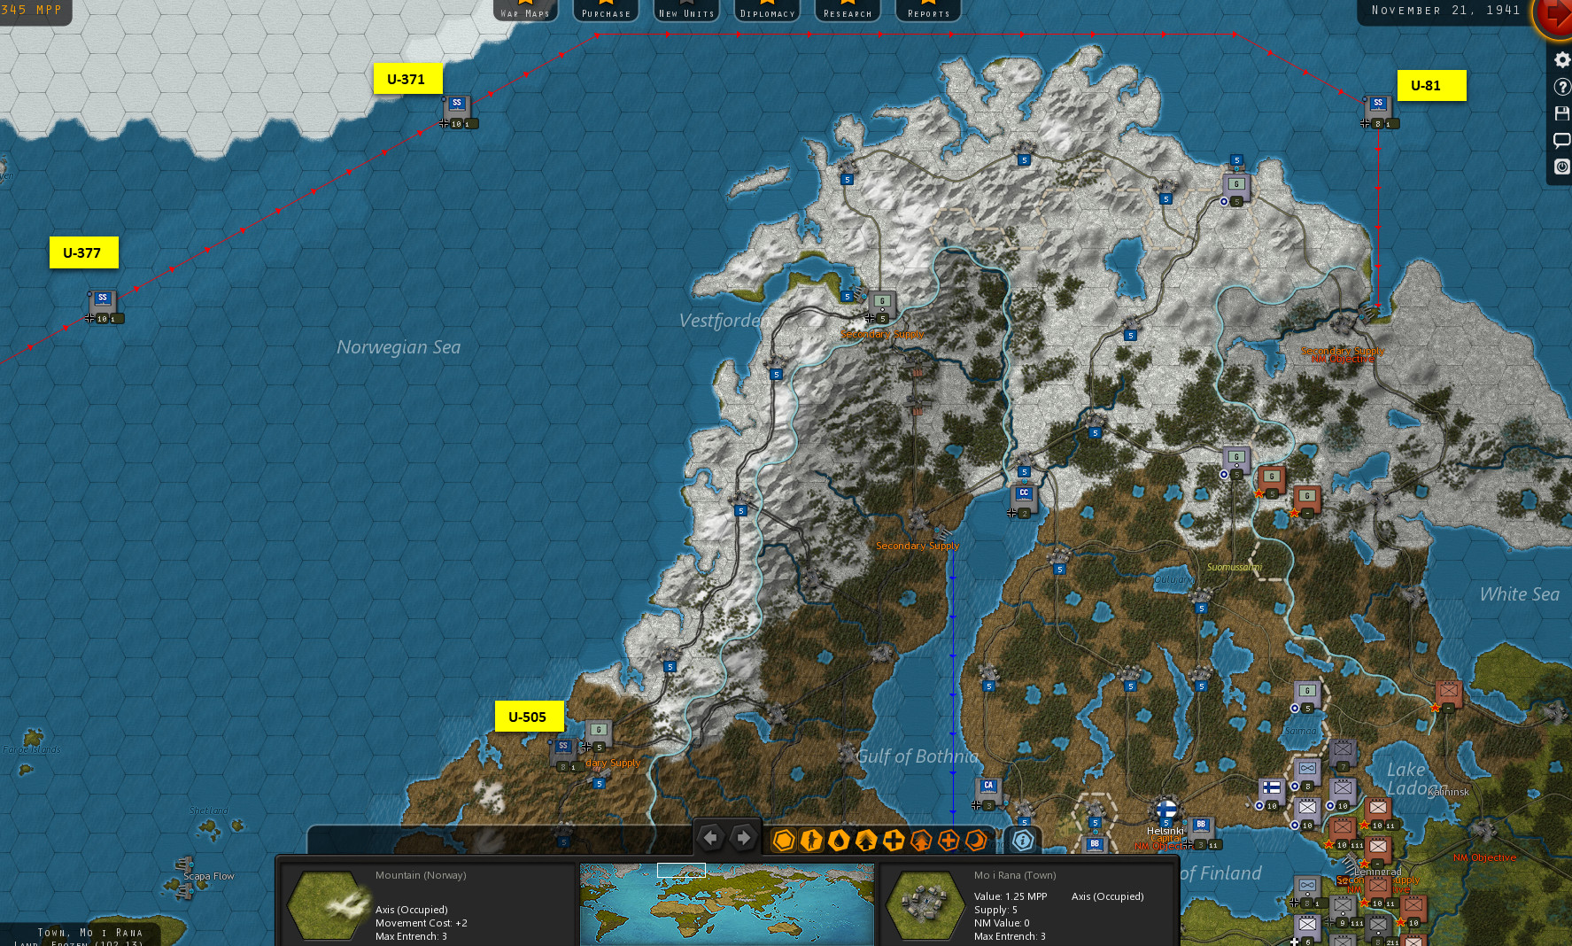Viewport: 1572px width, 946px height.
Task: Click the "Town, Mo i Rana" status text
Action: click(x=90, y=933)
